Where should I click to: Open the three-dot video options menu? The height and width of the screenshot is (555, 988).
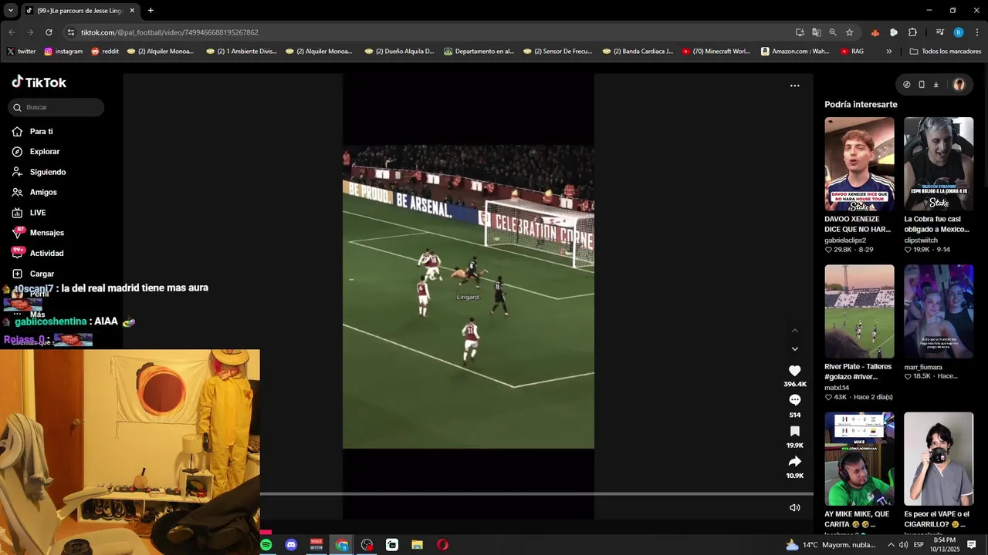tap(794, 86)
